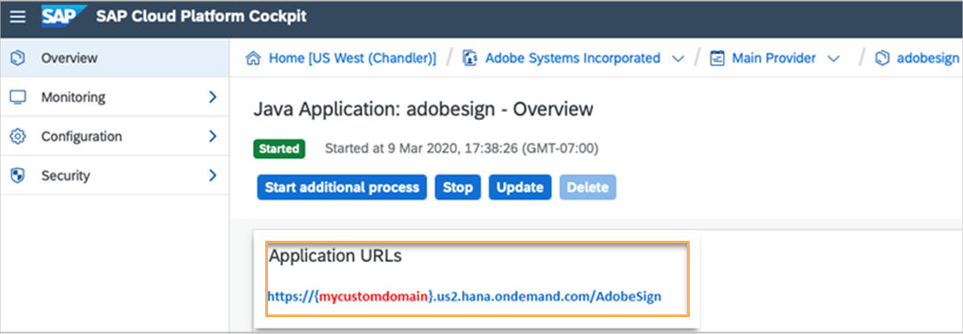Click the Home breadcrumb house icon

pyautogui.click(x=253, y=59)
